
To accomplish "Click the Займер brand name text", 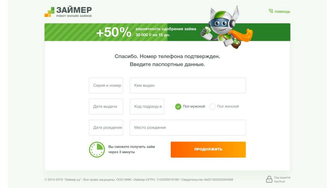I will pos(74,9).
